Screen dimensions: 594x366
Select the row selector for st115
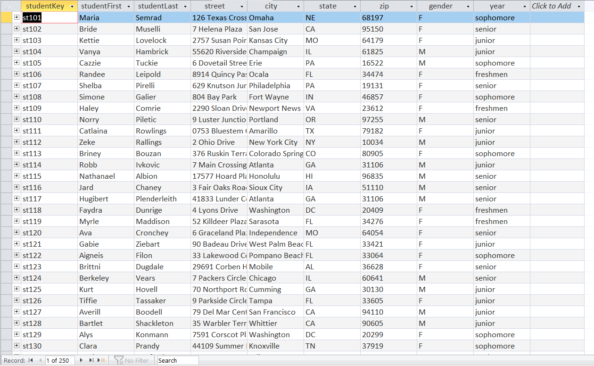(7, 176)
